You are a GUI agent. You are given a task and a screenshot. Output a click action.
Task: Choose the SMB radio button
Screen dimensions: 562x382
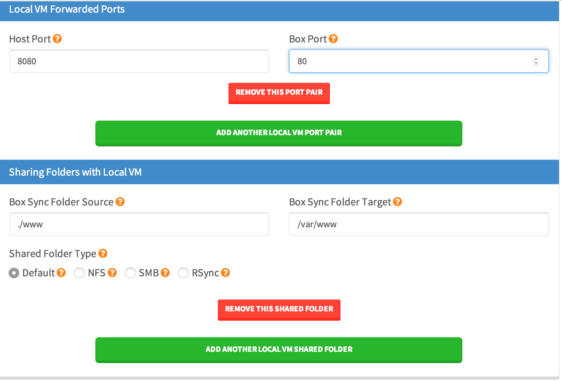click(130, 273)
